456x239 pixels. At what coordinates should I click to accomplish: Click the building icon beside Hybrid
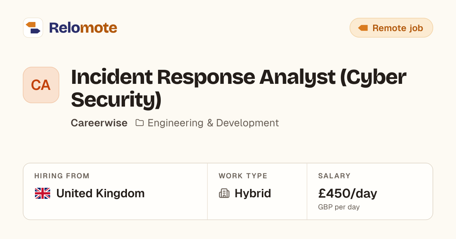pos(224,193)
